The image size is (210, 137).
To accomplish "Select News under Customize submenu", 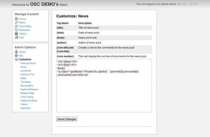I will click(x=23, y=67).
